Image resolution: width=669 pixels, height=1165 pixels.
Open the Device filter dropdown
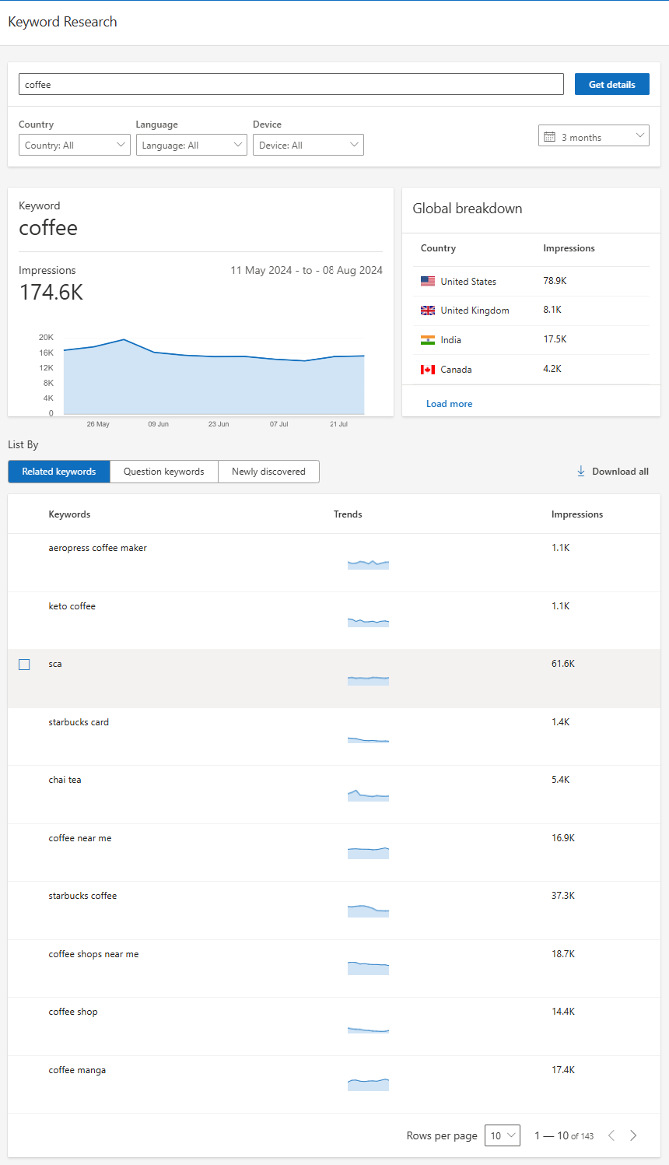[308, 146]
